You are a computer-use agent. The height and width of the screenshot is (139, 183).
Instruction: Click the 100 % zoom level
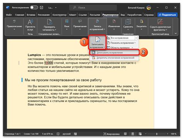173,134
